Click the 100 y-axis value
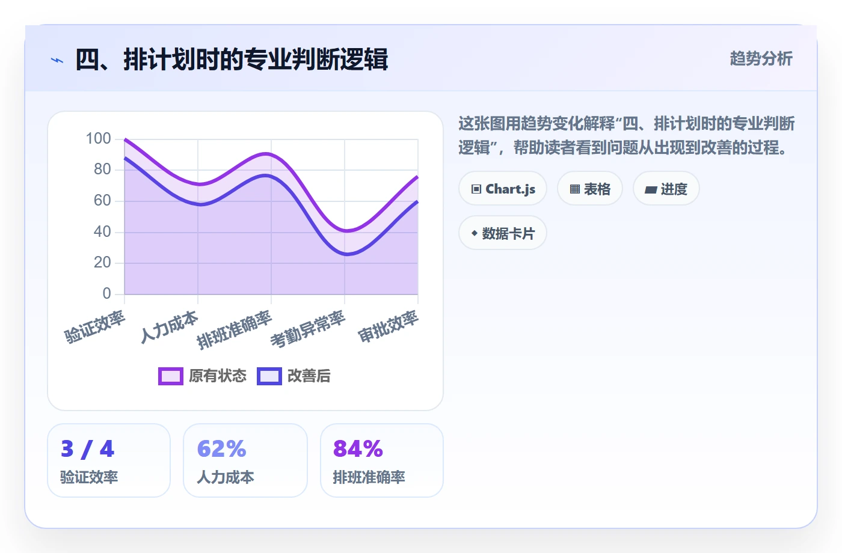842x553 pixels. pos(99,138)
